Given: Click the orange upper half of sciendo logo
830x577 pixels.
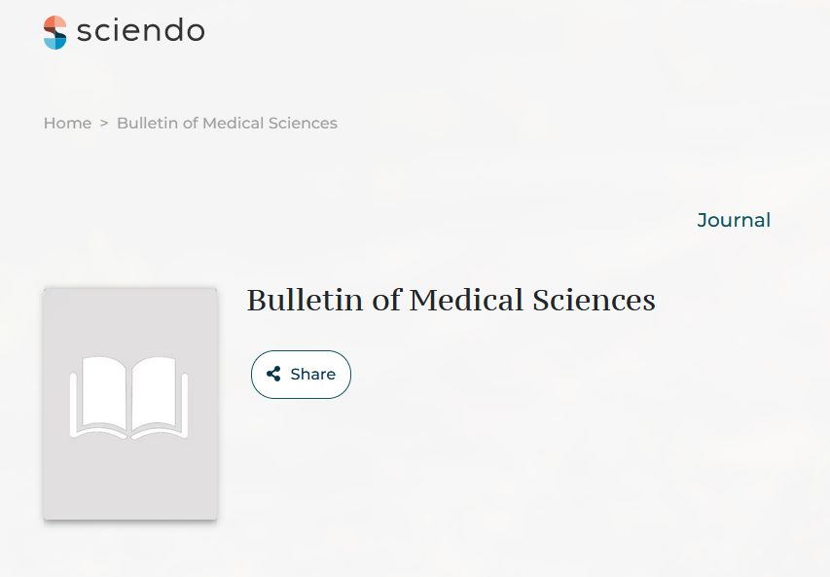Looking at the screenshot, I should [54, 24].
